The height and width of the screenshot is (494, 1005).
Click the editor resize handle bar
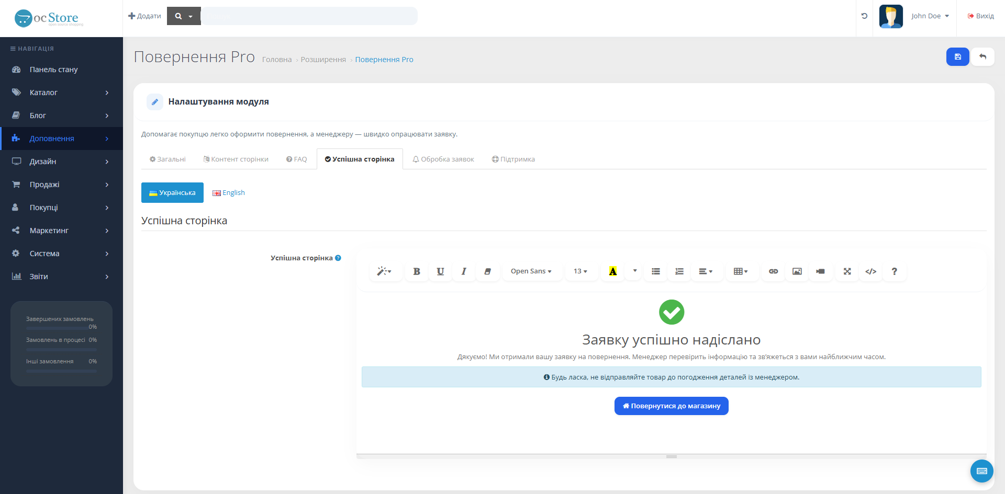tap(672, 456)
